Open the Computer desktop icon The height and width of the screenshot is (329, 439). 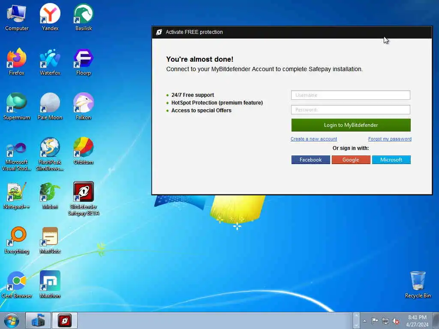coord(17,17)
